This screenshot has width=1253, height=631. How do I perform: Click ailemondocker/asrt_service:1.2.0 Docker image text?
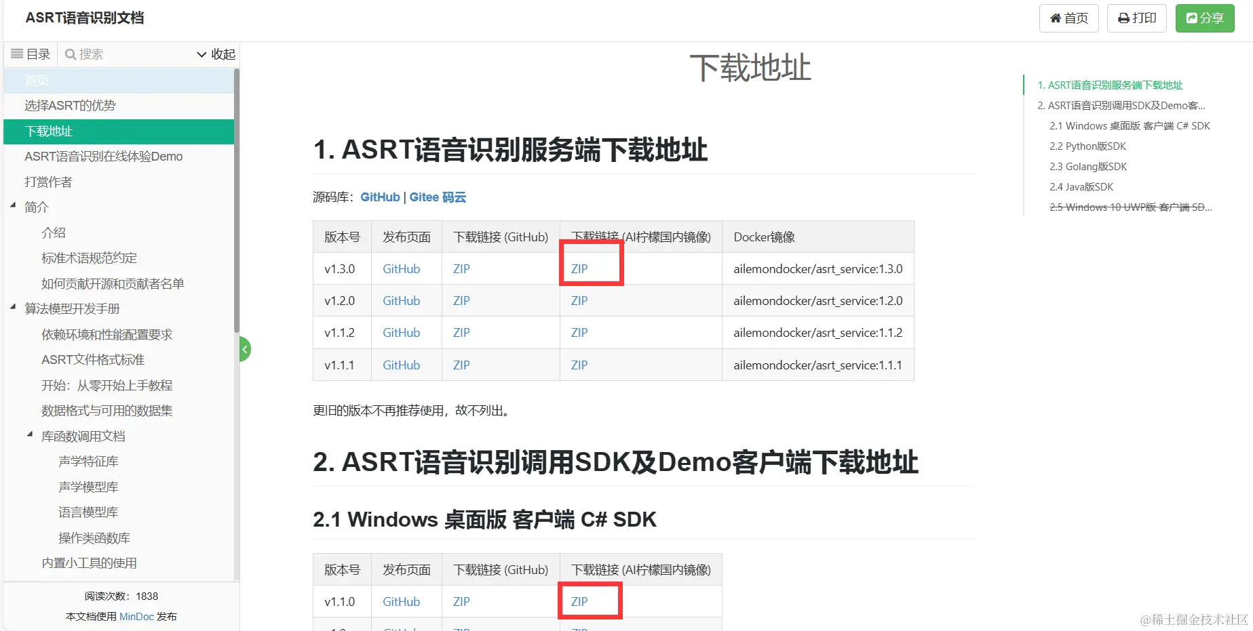pos(818,301)
